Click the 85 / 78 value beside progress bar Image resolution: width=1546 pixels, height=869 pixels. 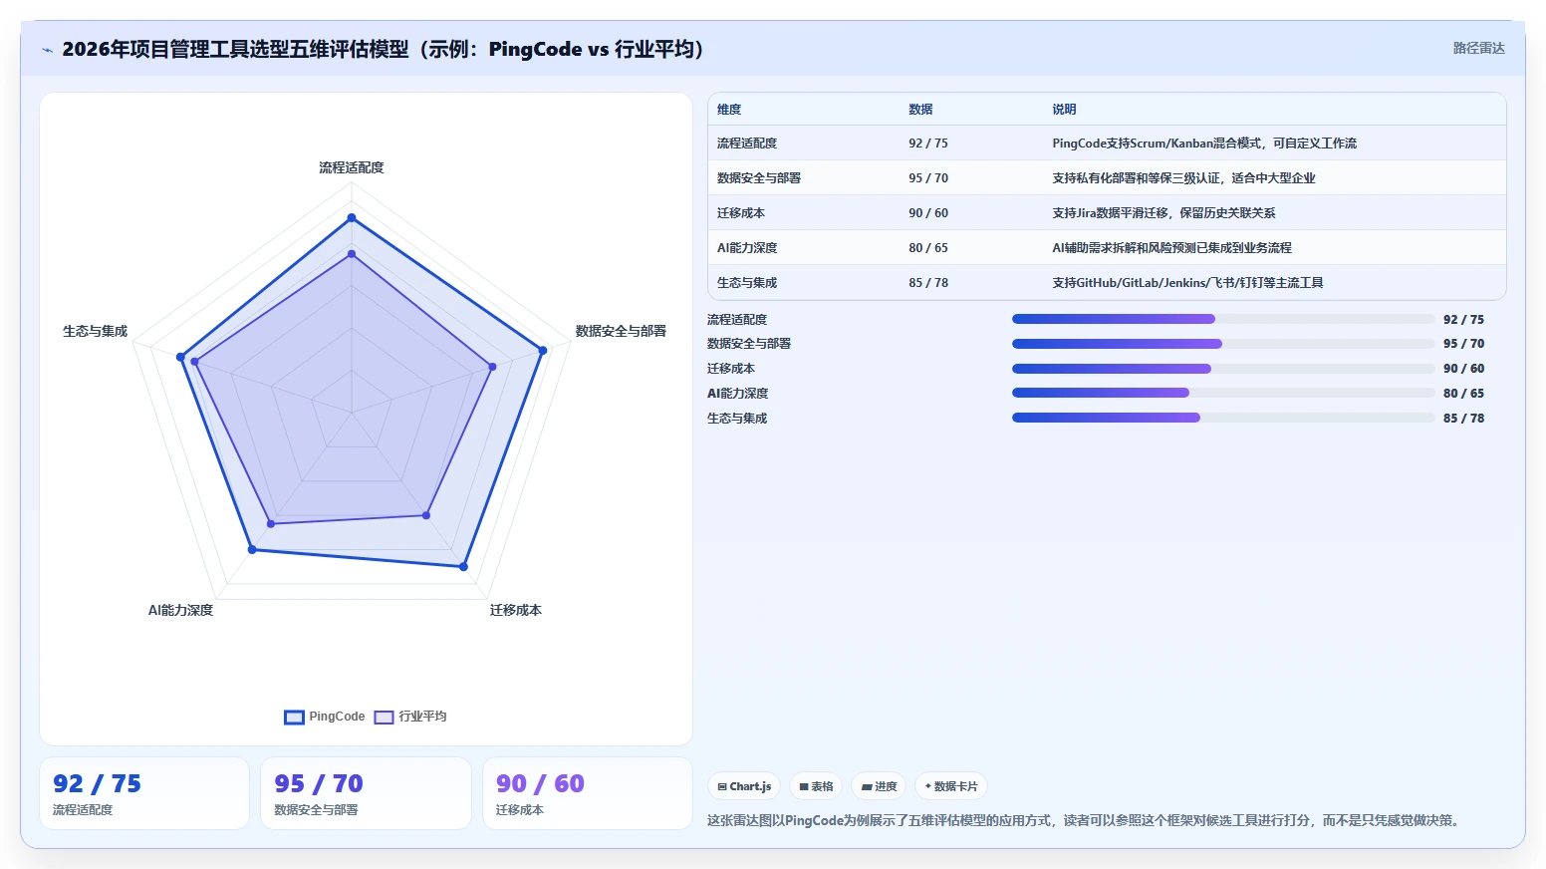[1463, 419]
